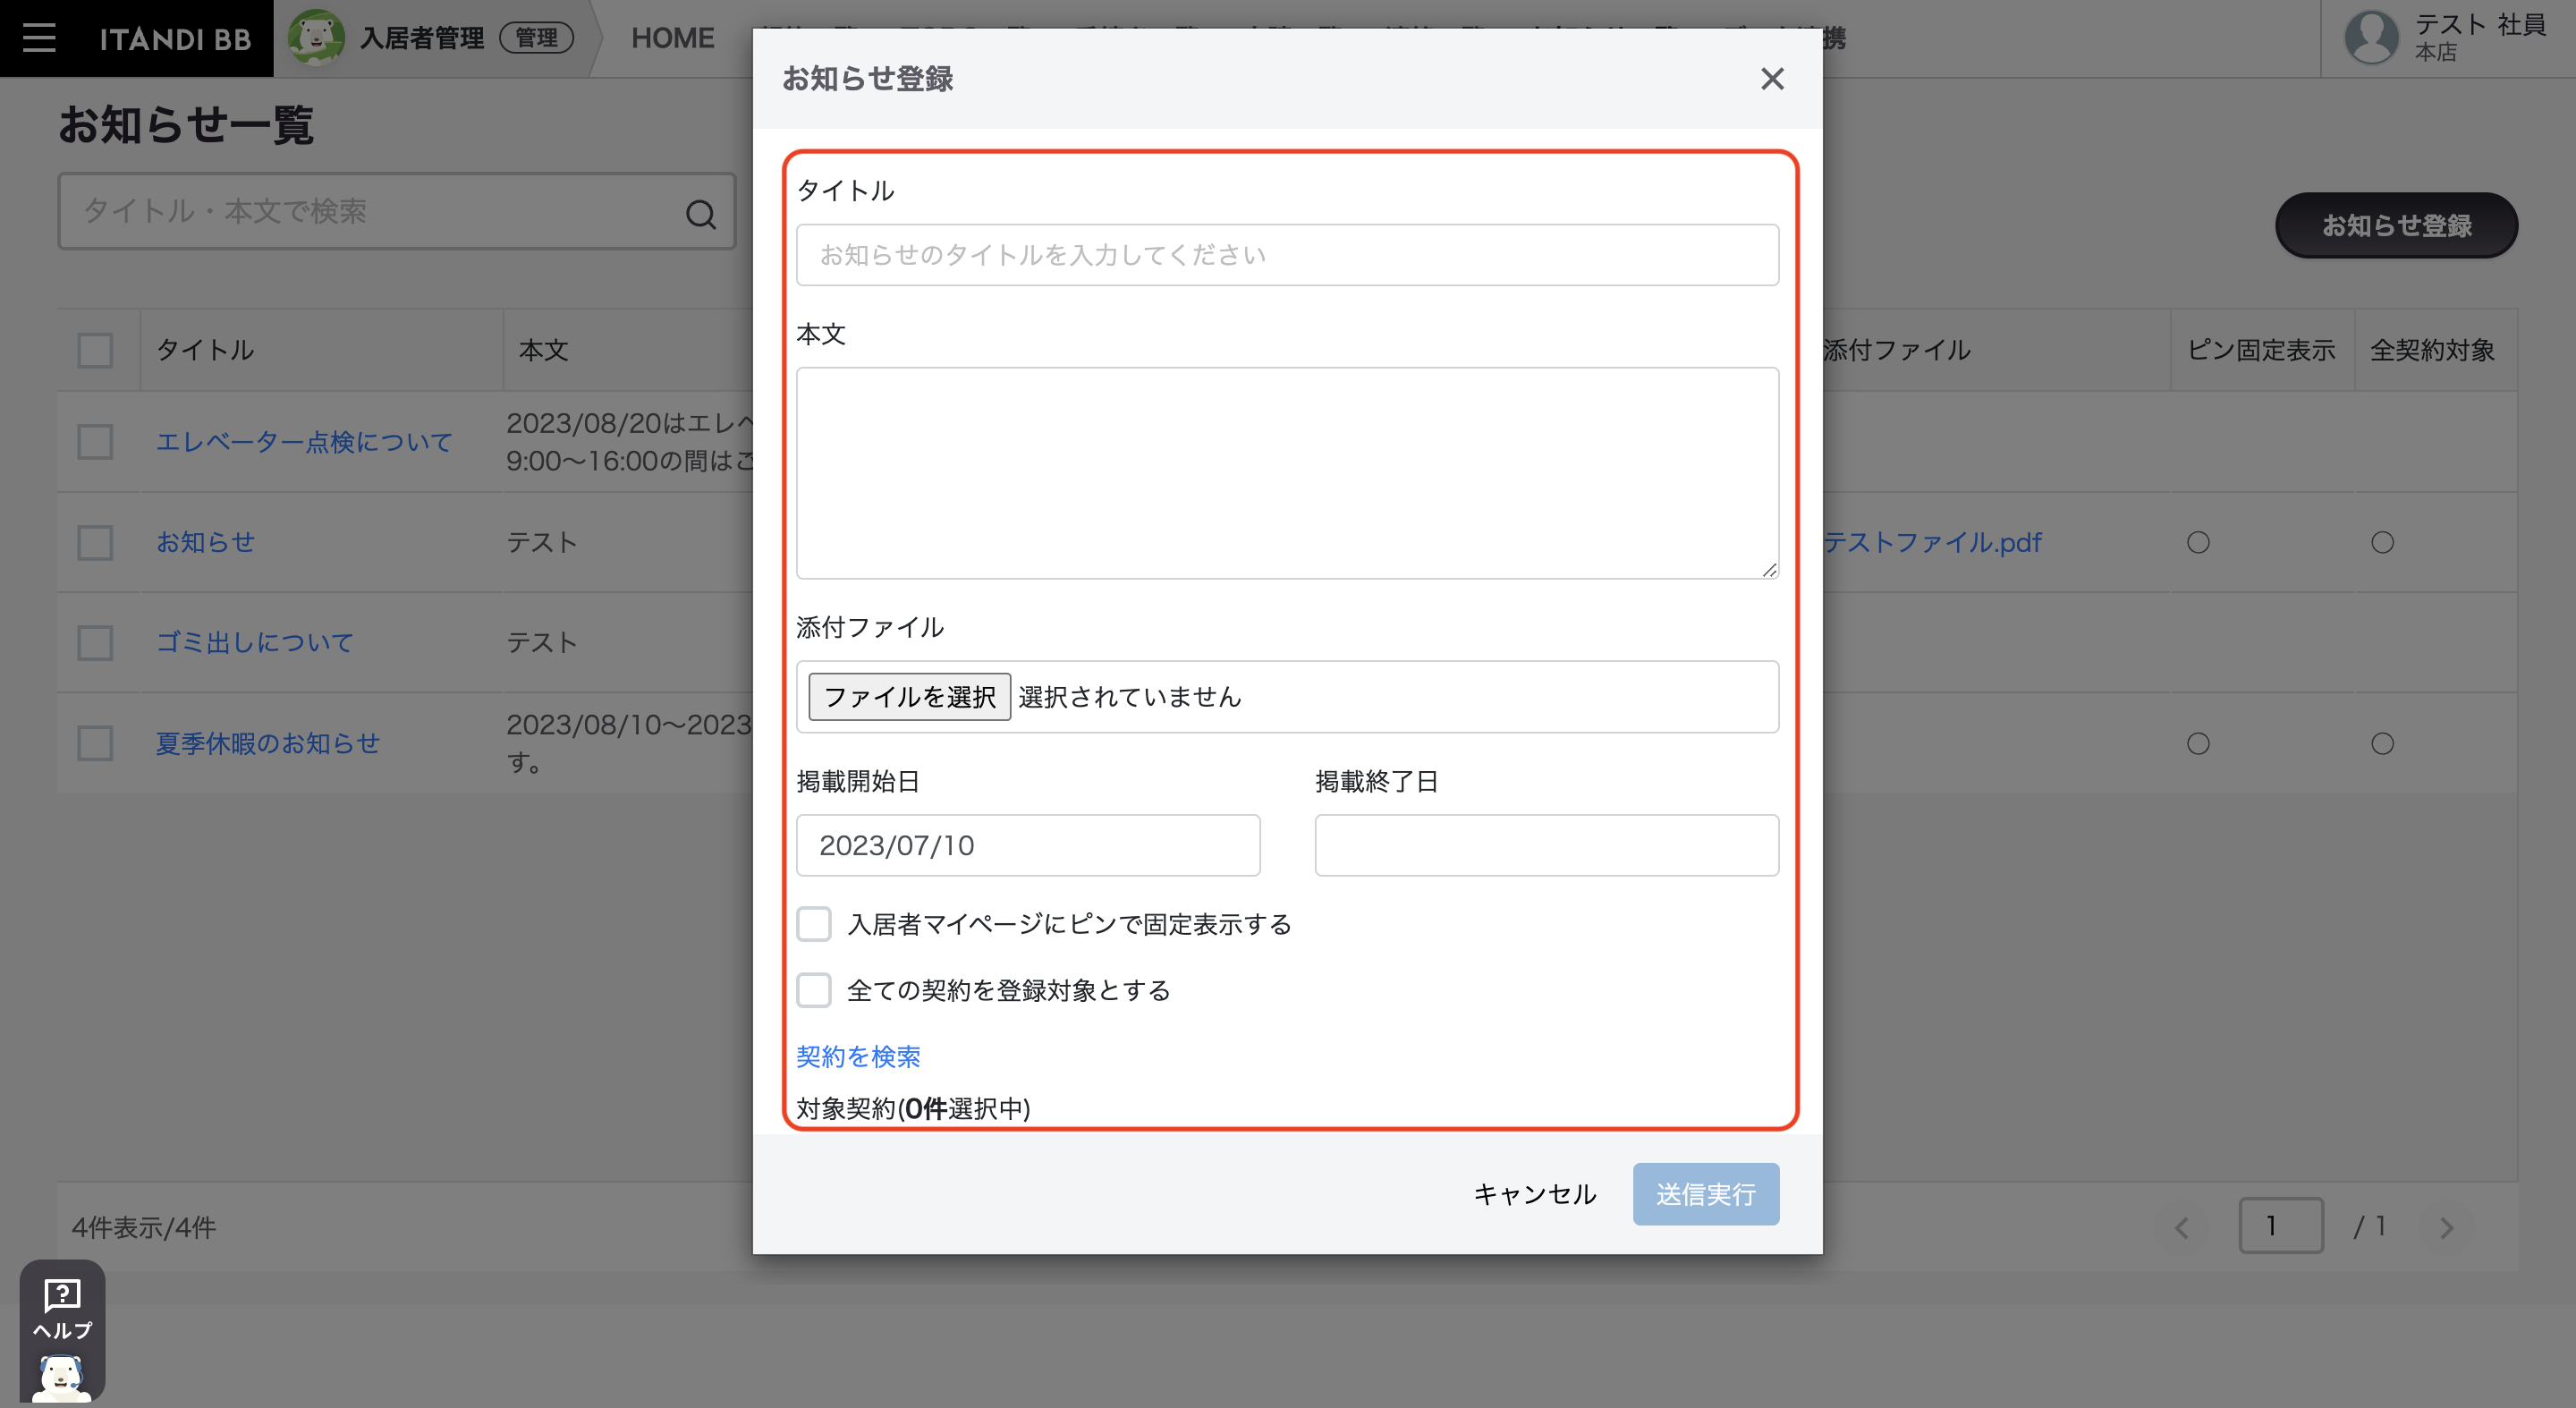The width and height of the screenshot is (2576, 1408).
Task: Check 入居者マイページにピンで固定表示する
Action: [814, 924]
